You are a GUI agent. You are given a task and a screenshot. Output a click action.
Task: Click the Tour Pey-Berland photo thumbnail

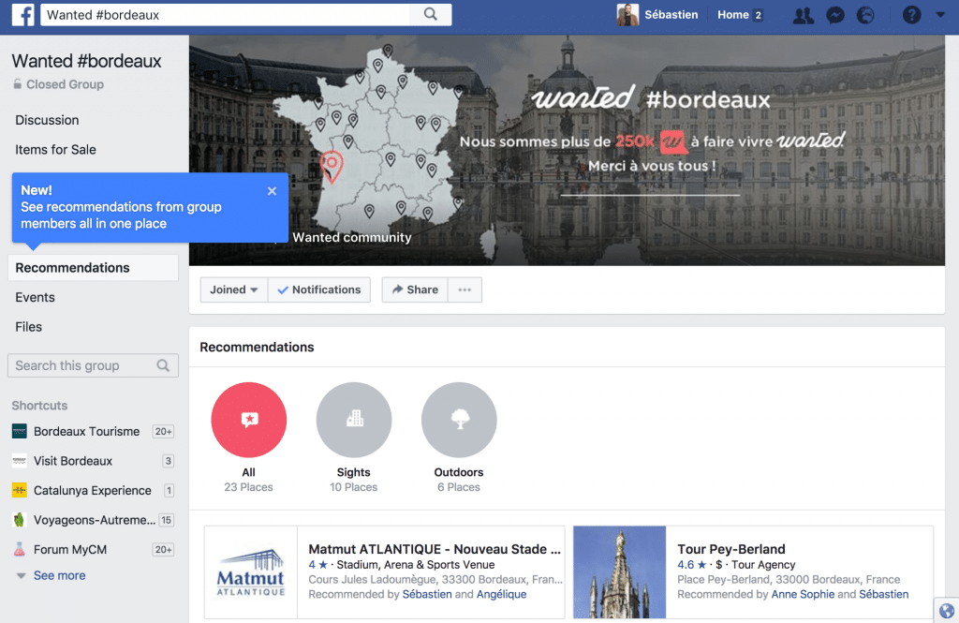(x=620, y=572)
